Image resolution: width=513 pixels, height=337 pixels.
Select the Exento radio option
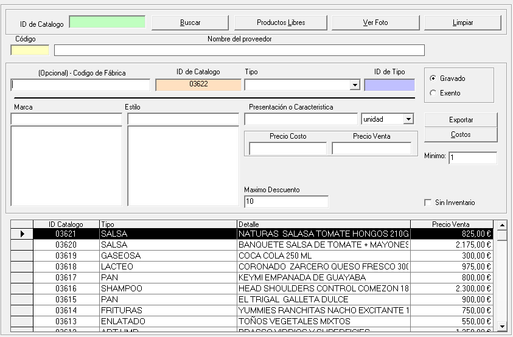click(x=433, y=93)
